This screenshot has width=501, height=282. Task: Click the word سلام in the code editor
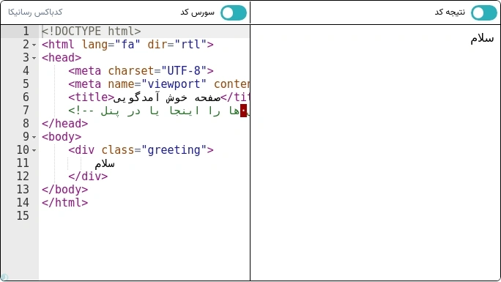coord(105,163)
